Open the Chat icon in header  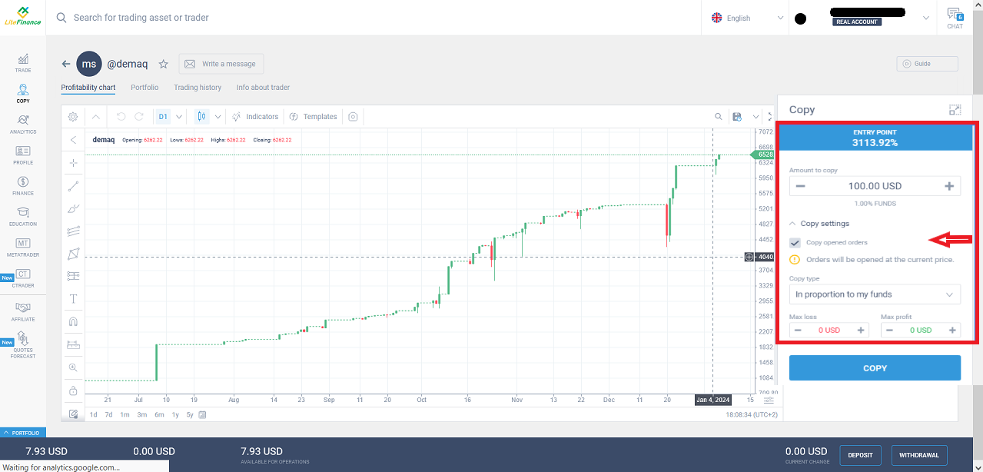955,18
